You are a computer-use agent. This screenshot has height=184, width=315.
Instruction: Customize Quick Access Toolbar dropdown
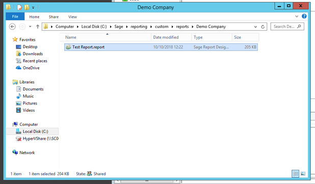tap(33, 8)
